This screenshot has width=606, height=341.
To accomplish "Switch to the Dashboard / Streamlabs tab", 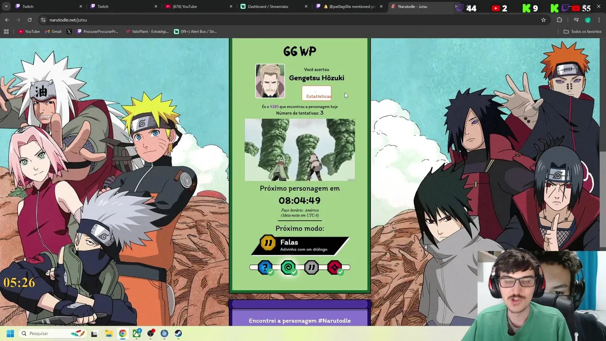I will [x=274, y=7].
